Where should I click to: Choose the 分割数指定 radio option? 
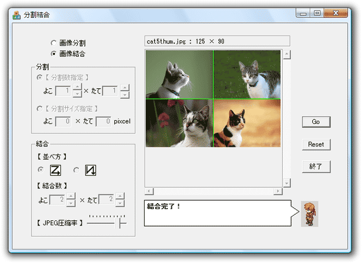pyautogui.click(x=40, y=78)
